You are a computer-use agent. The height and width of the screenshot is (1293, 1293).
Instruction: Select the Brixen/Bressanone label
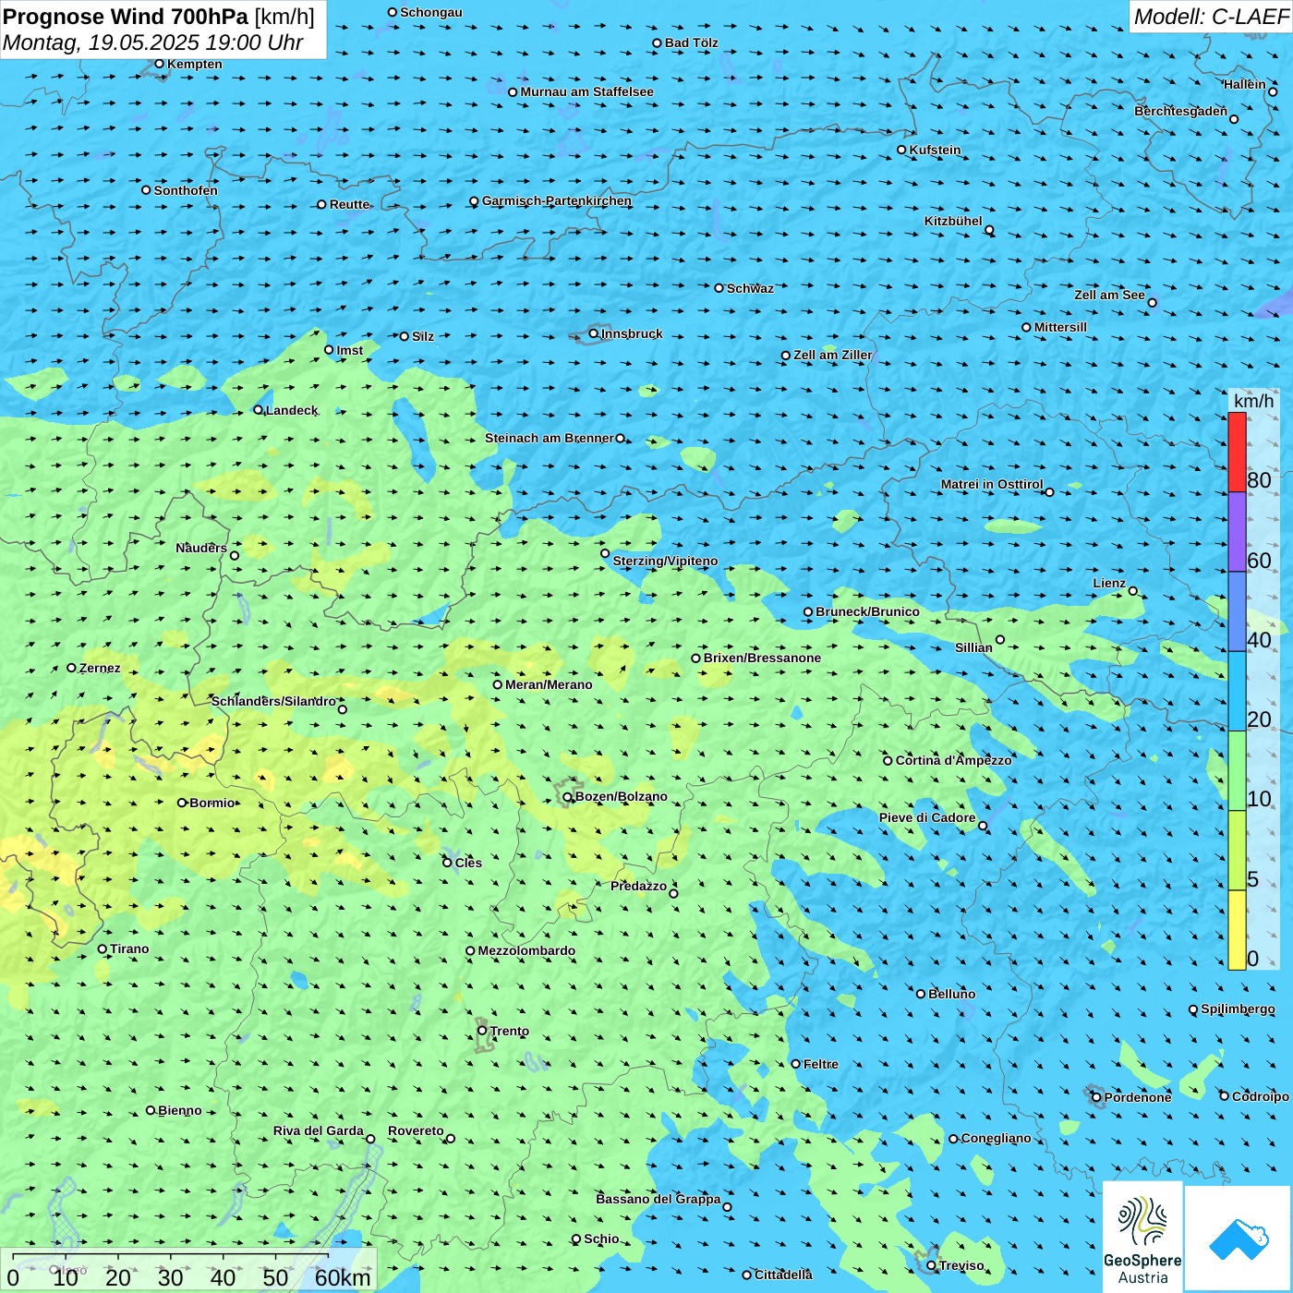(x=762, y=658)
